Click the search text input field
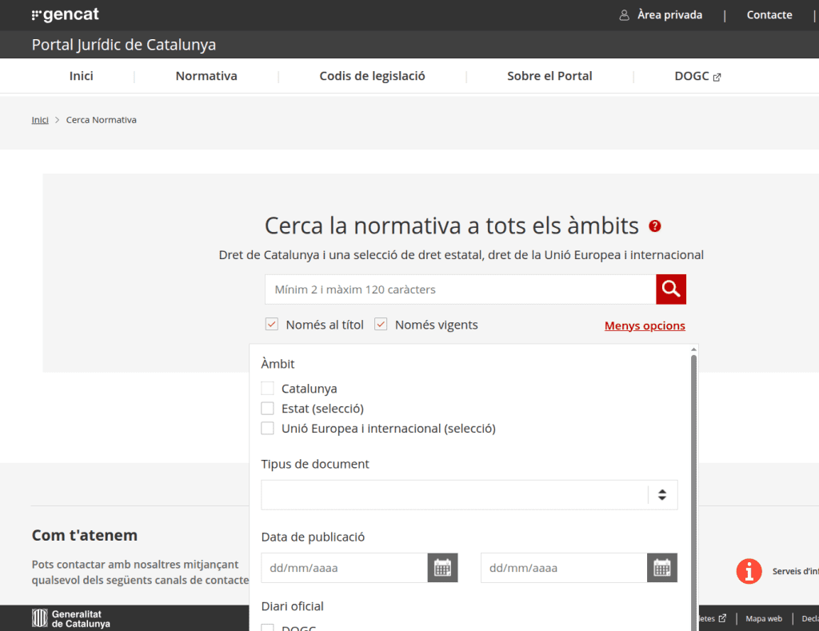Viewport: 819px width, 631px height. (x=460, y=290)
